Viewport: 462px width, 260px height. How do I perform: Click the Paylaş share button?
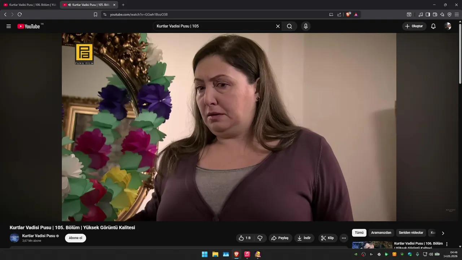click(x=280, y=238)
